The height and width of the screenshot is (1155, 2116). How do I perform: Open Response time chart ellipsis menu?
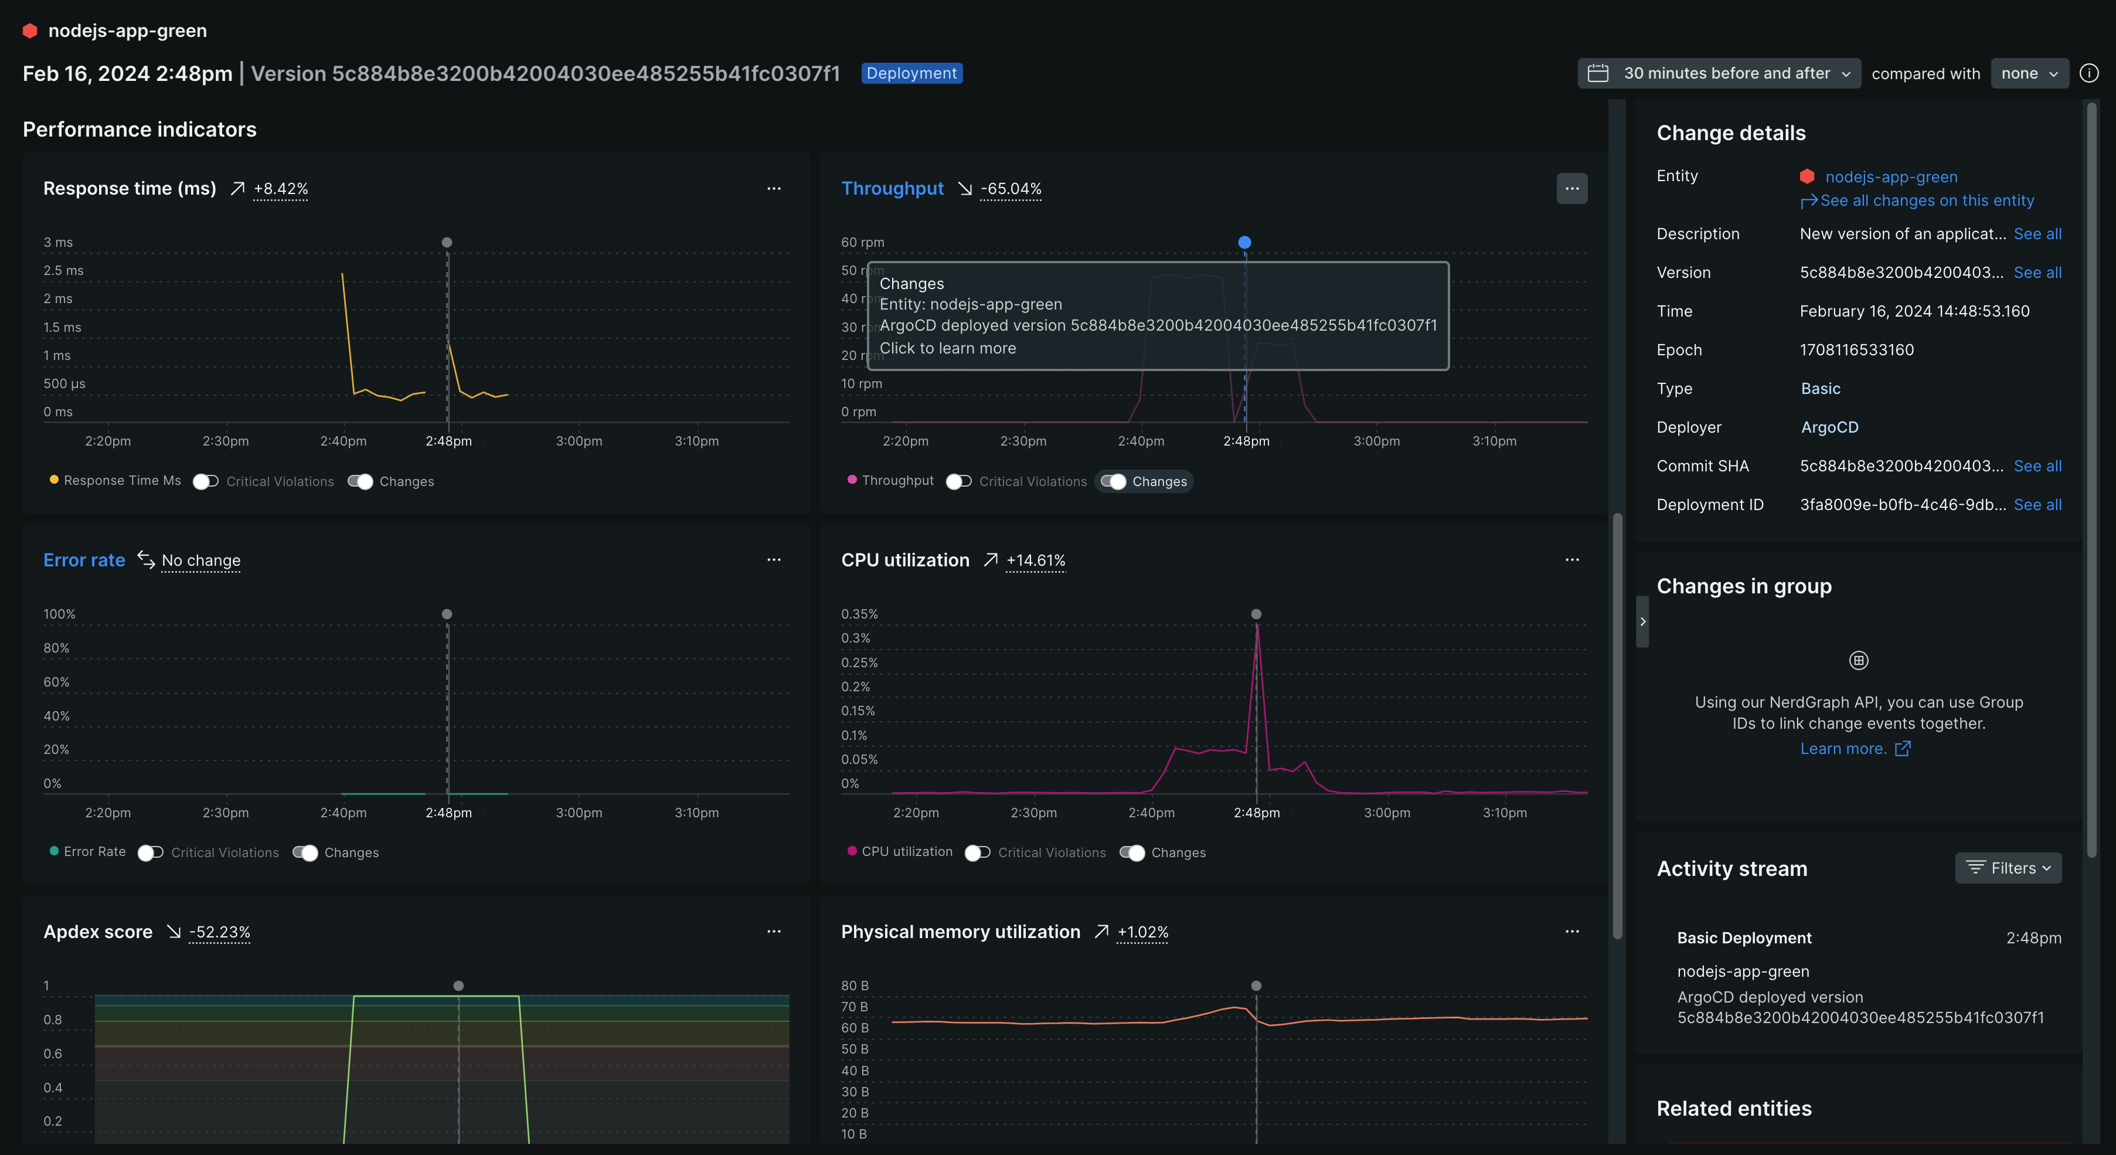[x=773, y=188]
